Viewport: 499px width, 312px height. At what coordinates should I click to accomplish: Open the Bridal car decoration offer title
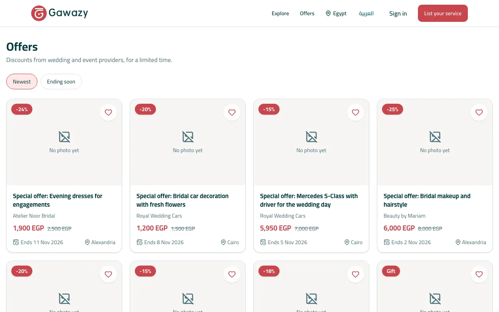(182, 200)
